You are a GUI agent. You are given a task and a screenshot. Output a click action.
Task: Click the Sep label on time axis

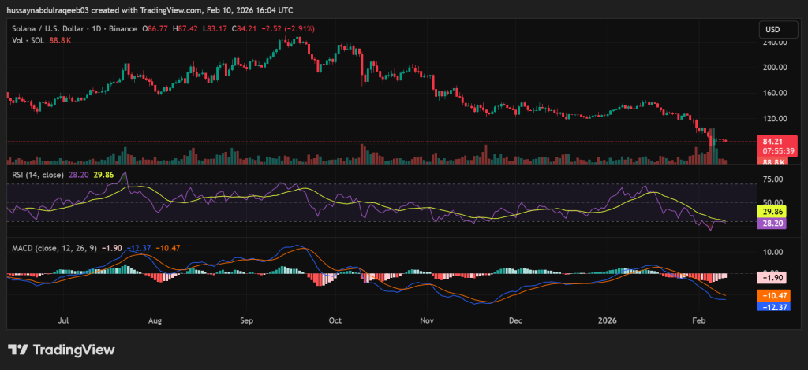(x=246, y=321)
